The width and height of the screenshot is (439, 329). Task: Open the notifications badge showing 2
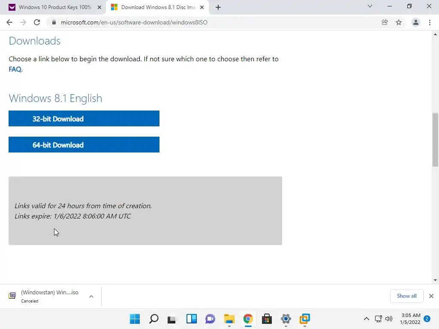coord(427,319)
